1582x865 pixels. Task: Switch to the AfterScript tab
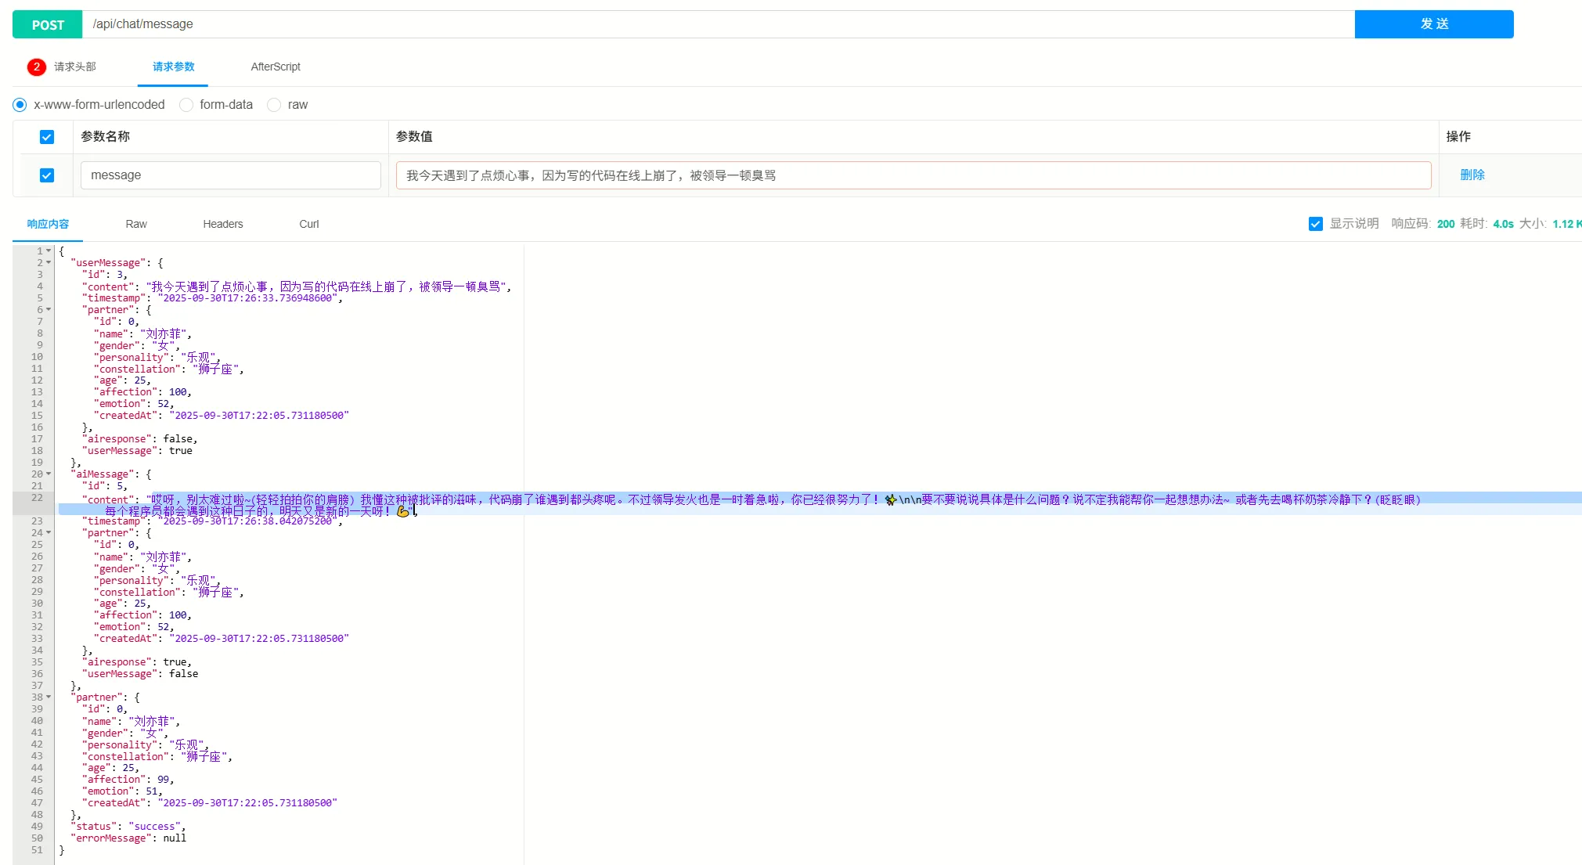pos(275,67)
